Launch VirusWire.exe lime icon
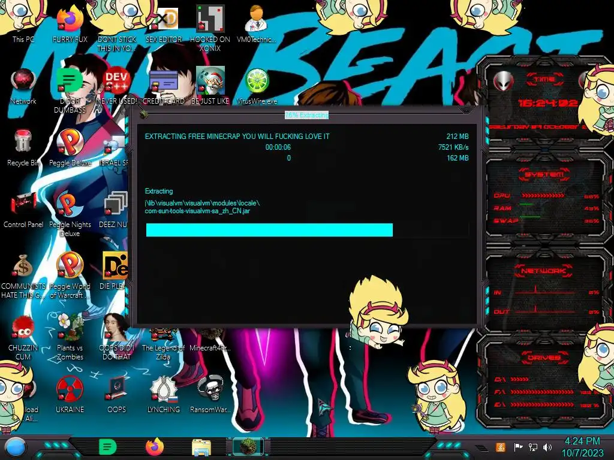 257,86
